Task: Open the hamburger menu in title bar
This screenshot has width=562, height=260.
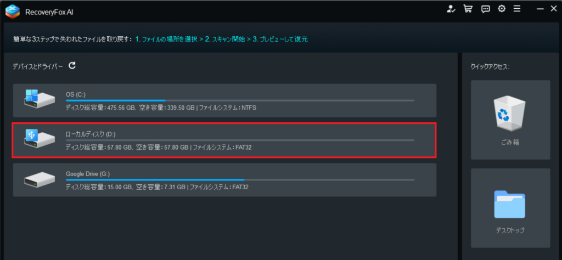Action: point(516,9)
